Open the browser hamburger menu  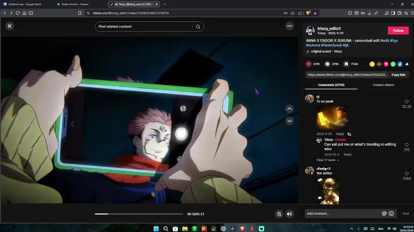(412, 13)
